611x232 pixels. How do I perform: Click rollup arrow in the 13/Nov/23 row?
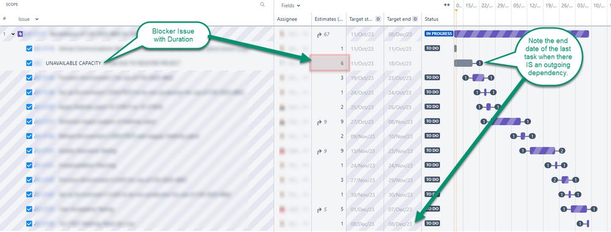[x=319, y=151]
